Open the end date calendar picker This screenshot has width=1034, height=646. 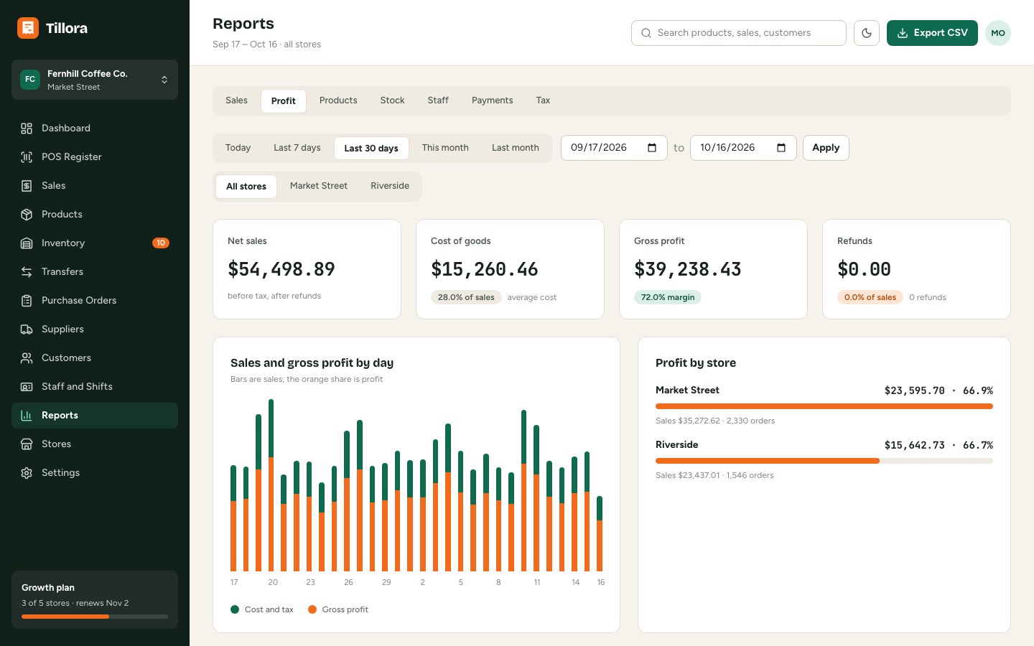pos(781,148)
